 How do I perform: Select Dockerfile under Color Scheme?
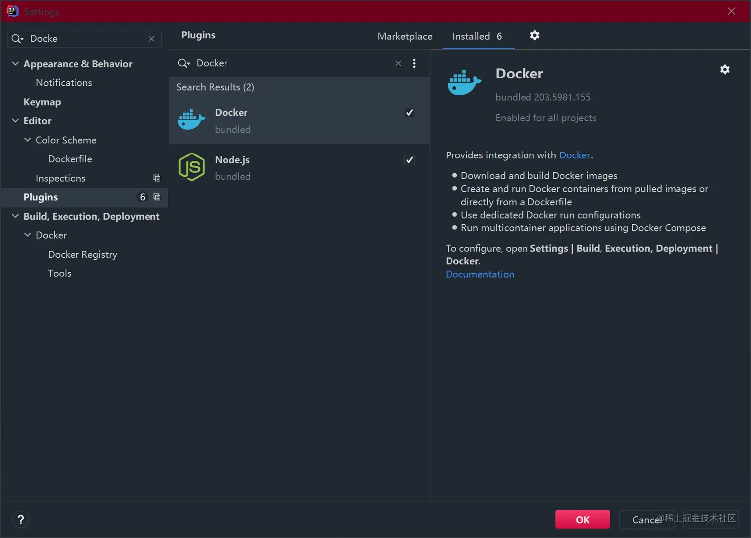(70, 159)
